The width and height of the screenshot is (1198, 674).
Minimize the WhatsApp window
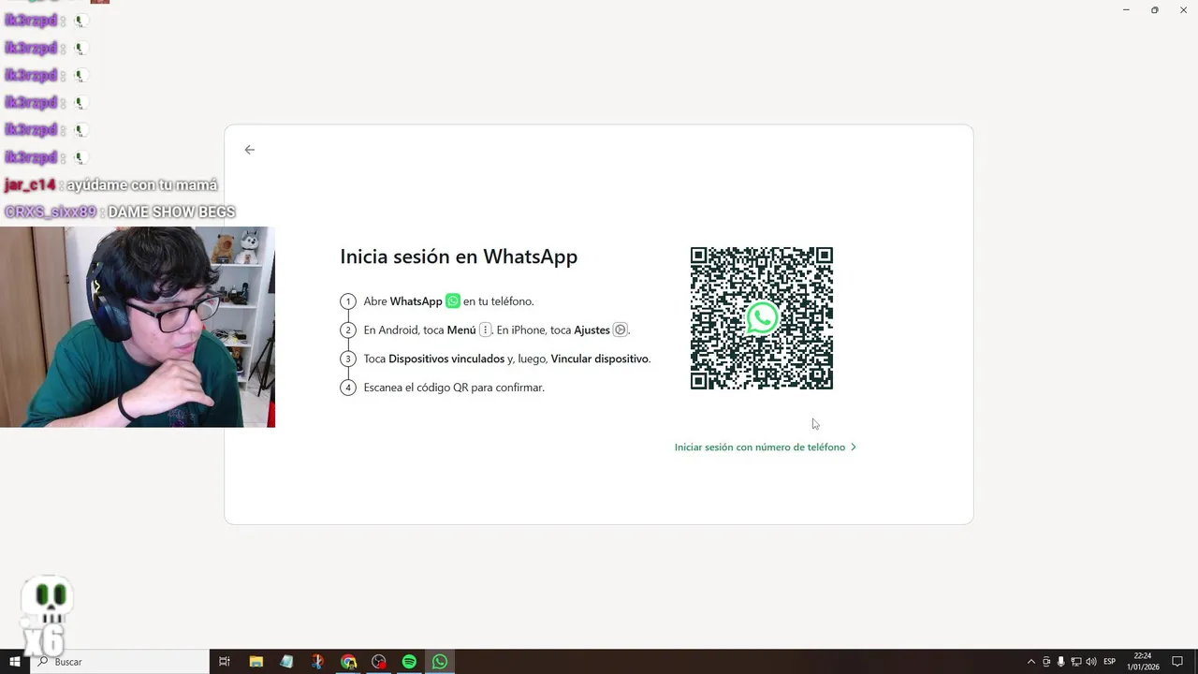tap(1126, 9)
